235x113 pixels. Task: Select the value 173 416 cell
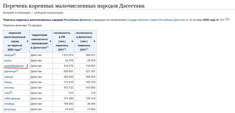(x=63, y=82)
